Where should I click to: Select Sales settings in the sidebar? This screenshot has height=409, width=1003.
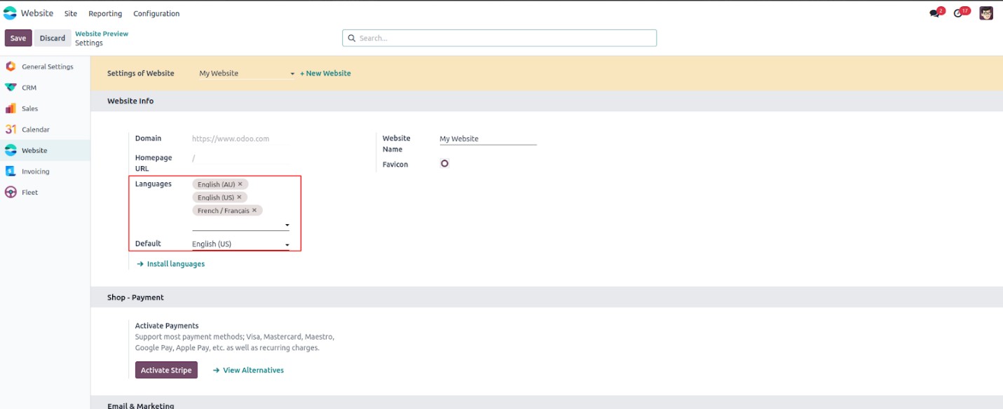click(x=29, y=109)
